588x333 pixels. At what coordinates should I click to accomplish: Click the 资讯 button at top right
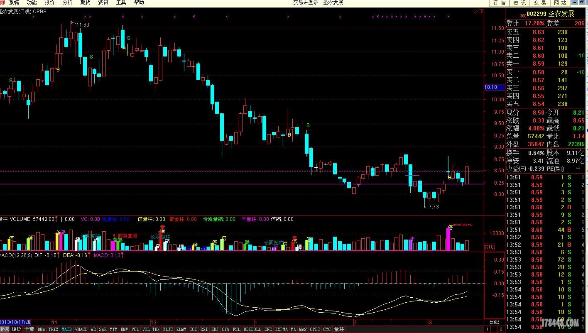click(519, 3)
